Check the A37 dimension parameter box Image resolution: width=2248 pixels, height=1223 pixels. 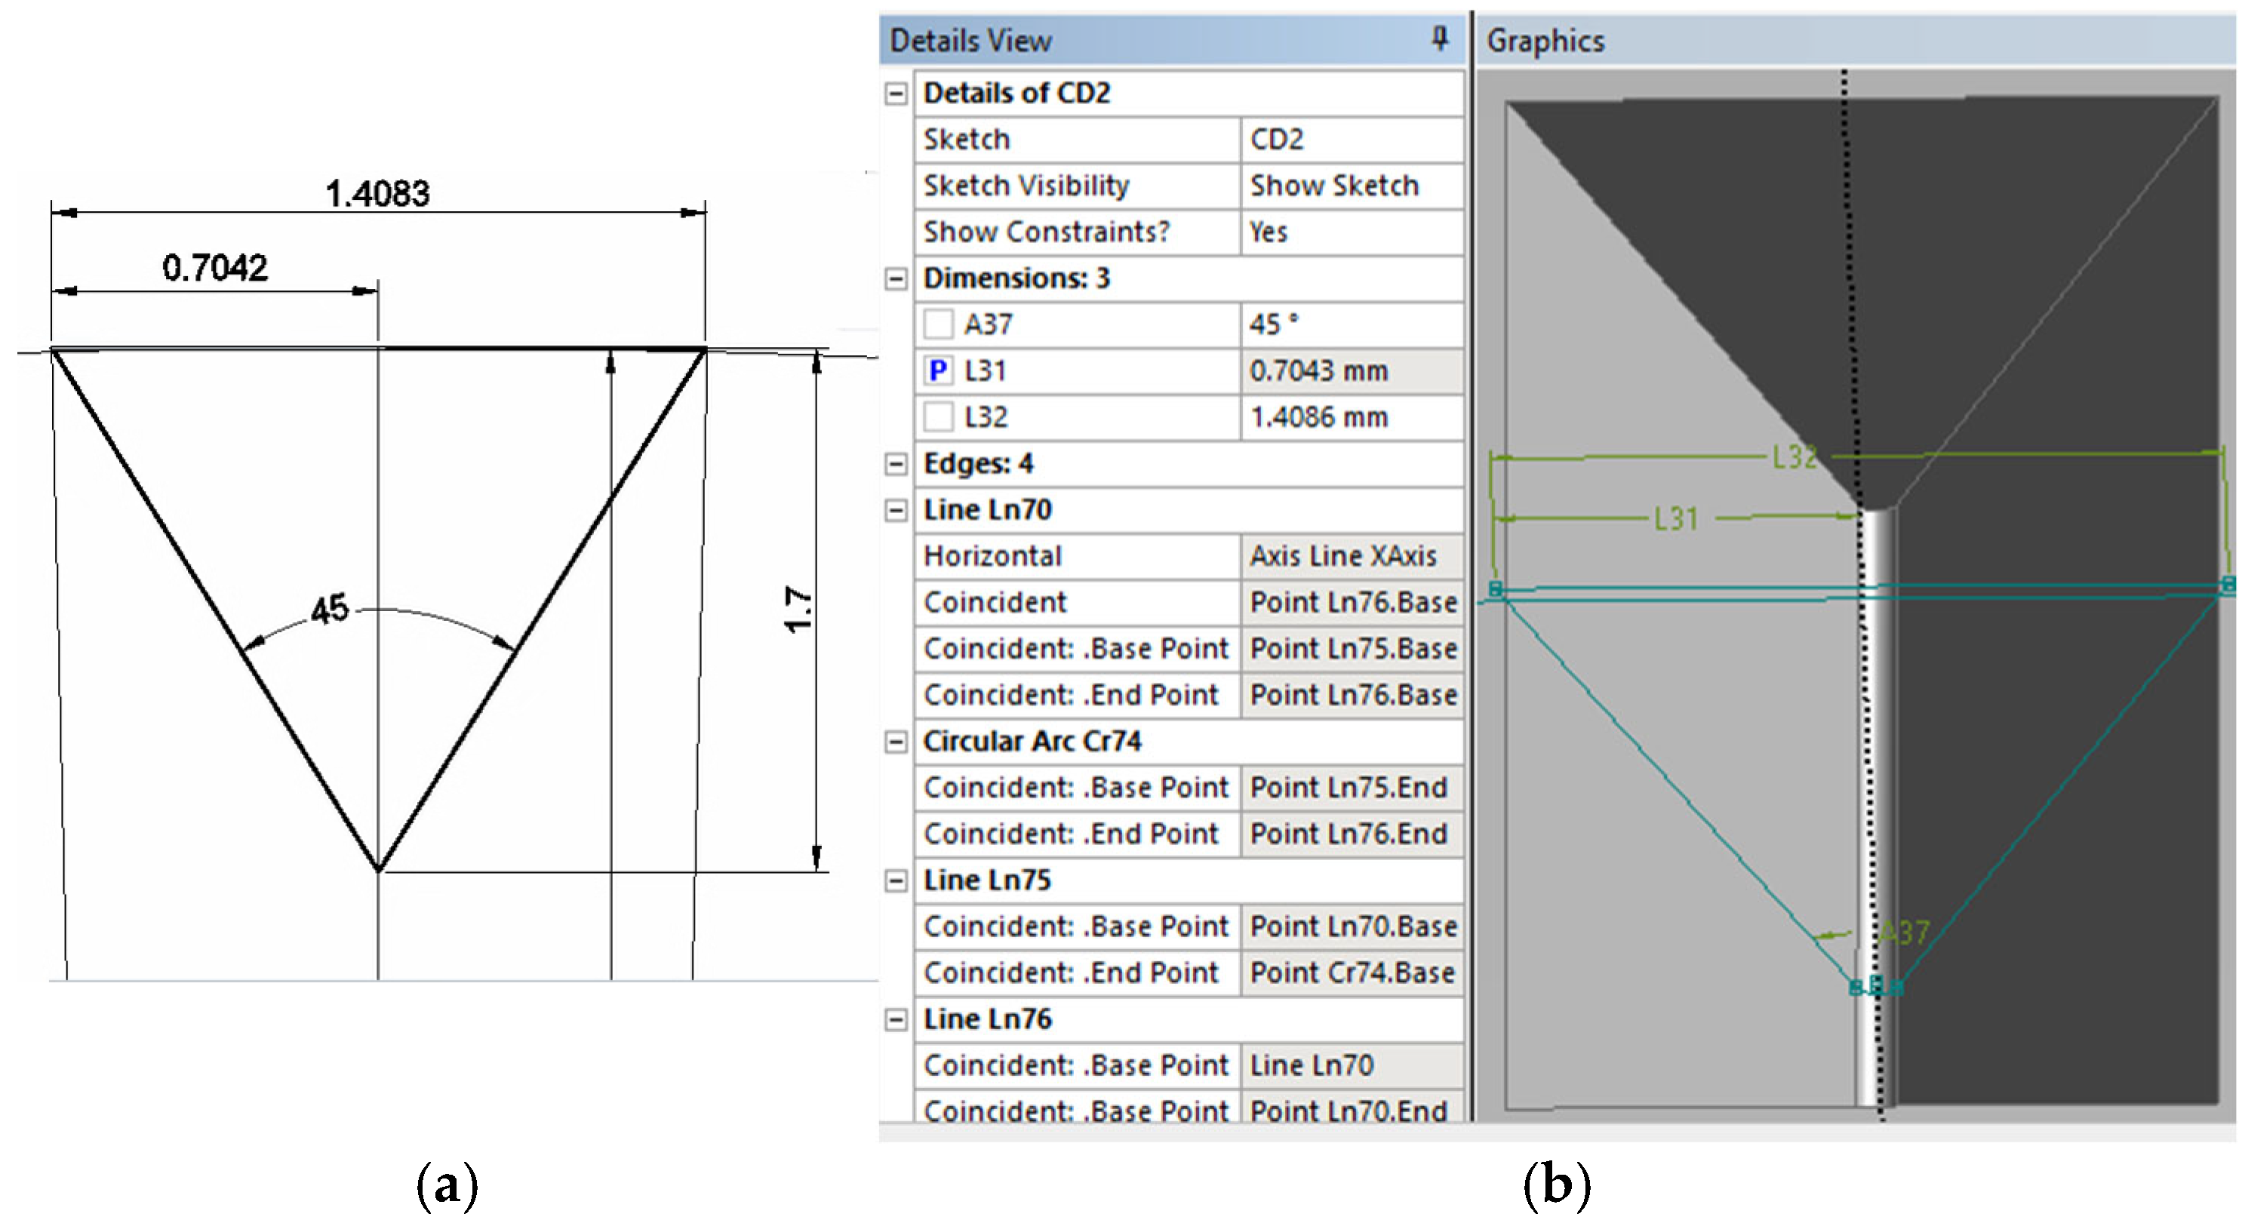(938, 324)
